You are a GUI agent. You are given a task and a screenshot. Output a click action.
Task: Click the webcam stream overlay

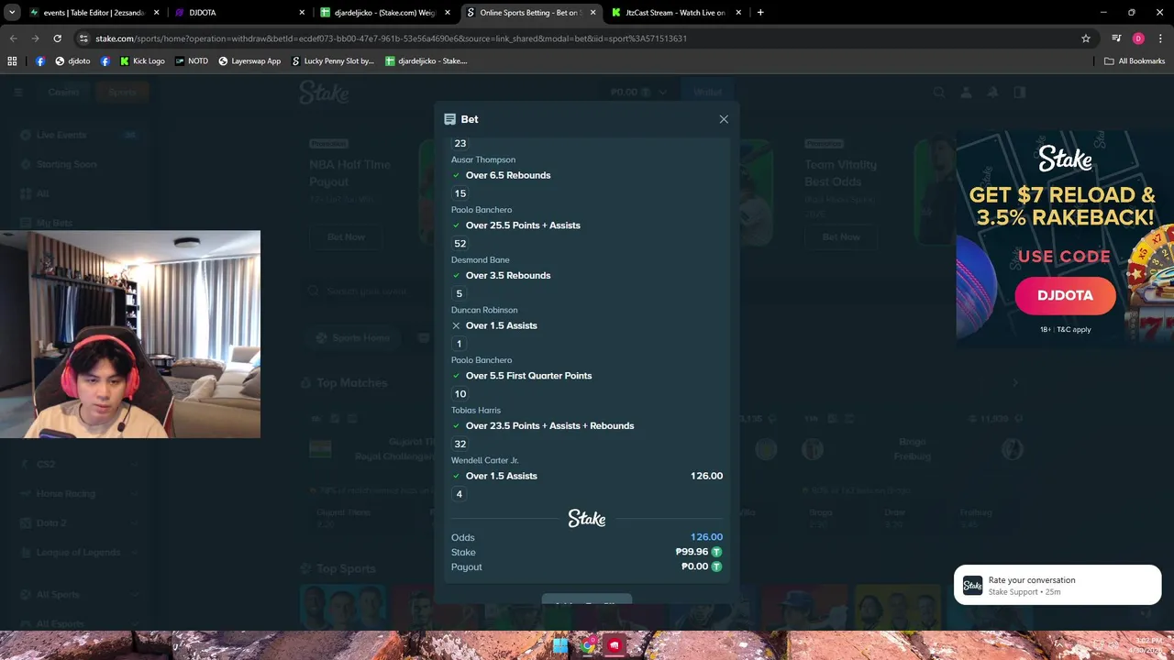(x=130, y=335)
